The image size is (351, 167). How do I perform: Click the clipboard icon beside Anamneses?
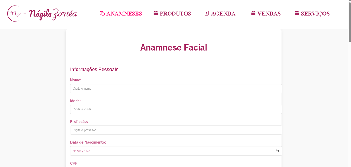pos(102,13)
